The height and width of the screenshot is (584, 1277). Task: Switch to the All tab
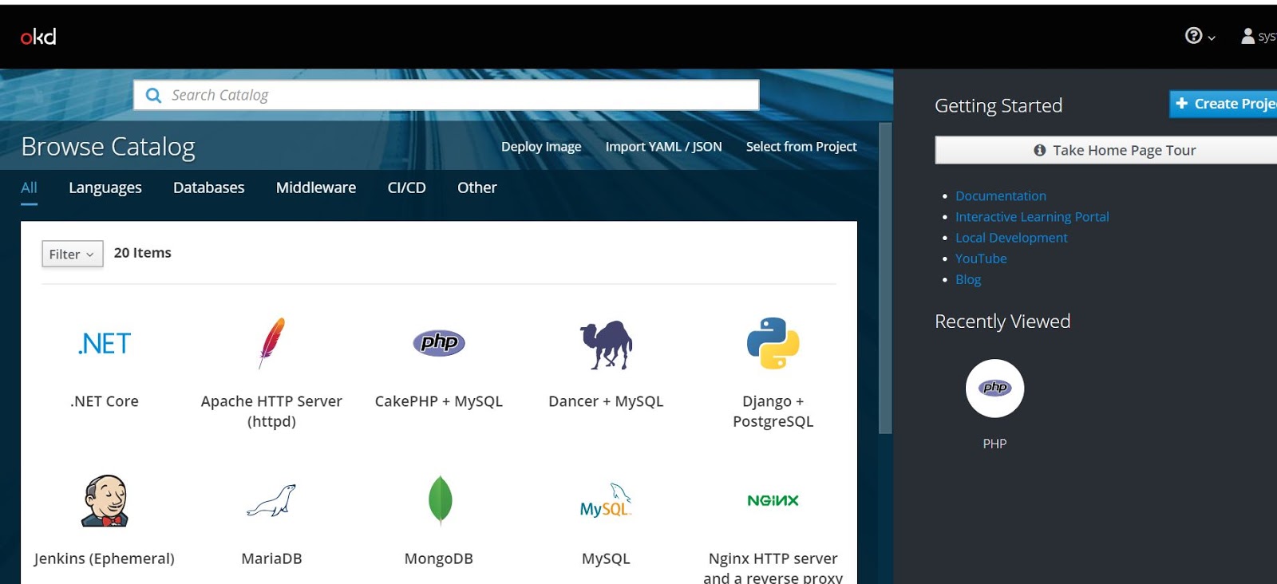[29, 187]
